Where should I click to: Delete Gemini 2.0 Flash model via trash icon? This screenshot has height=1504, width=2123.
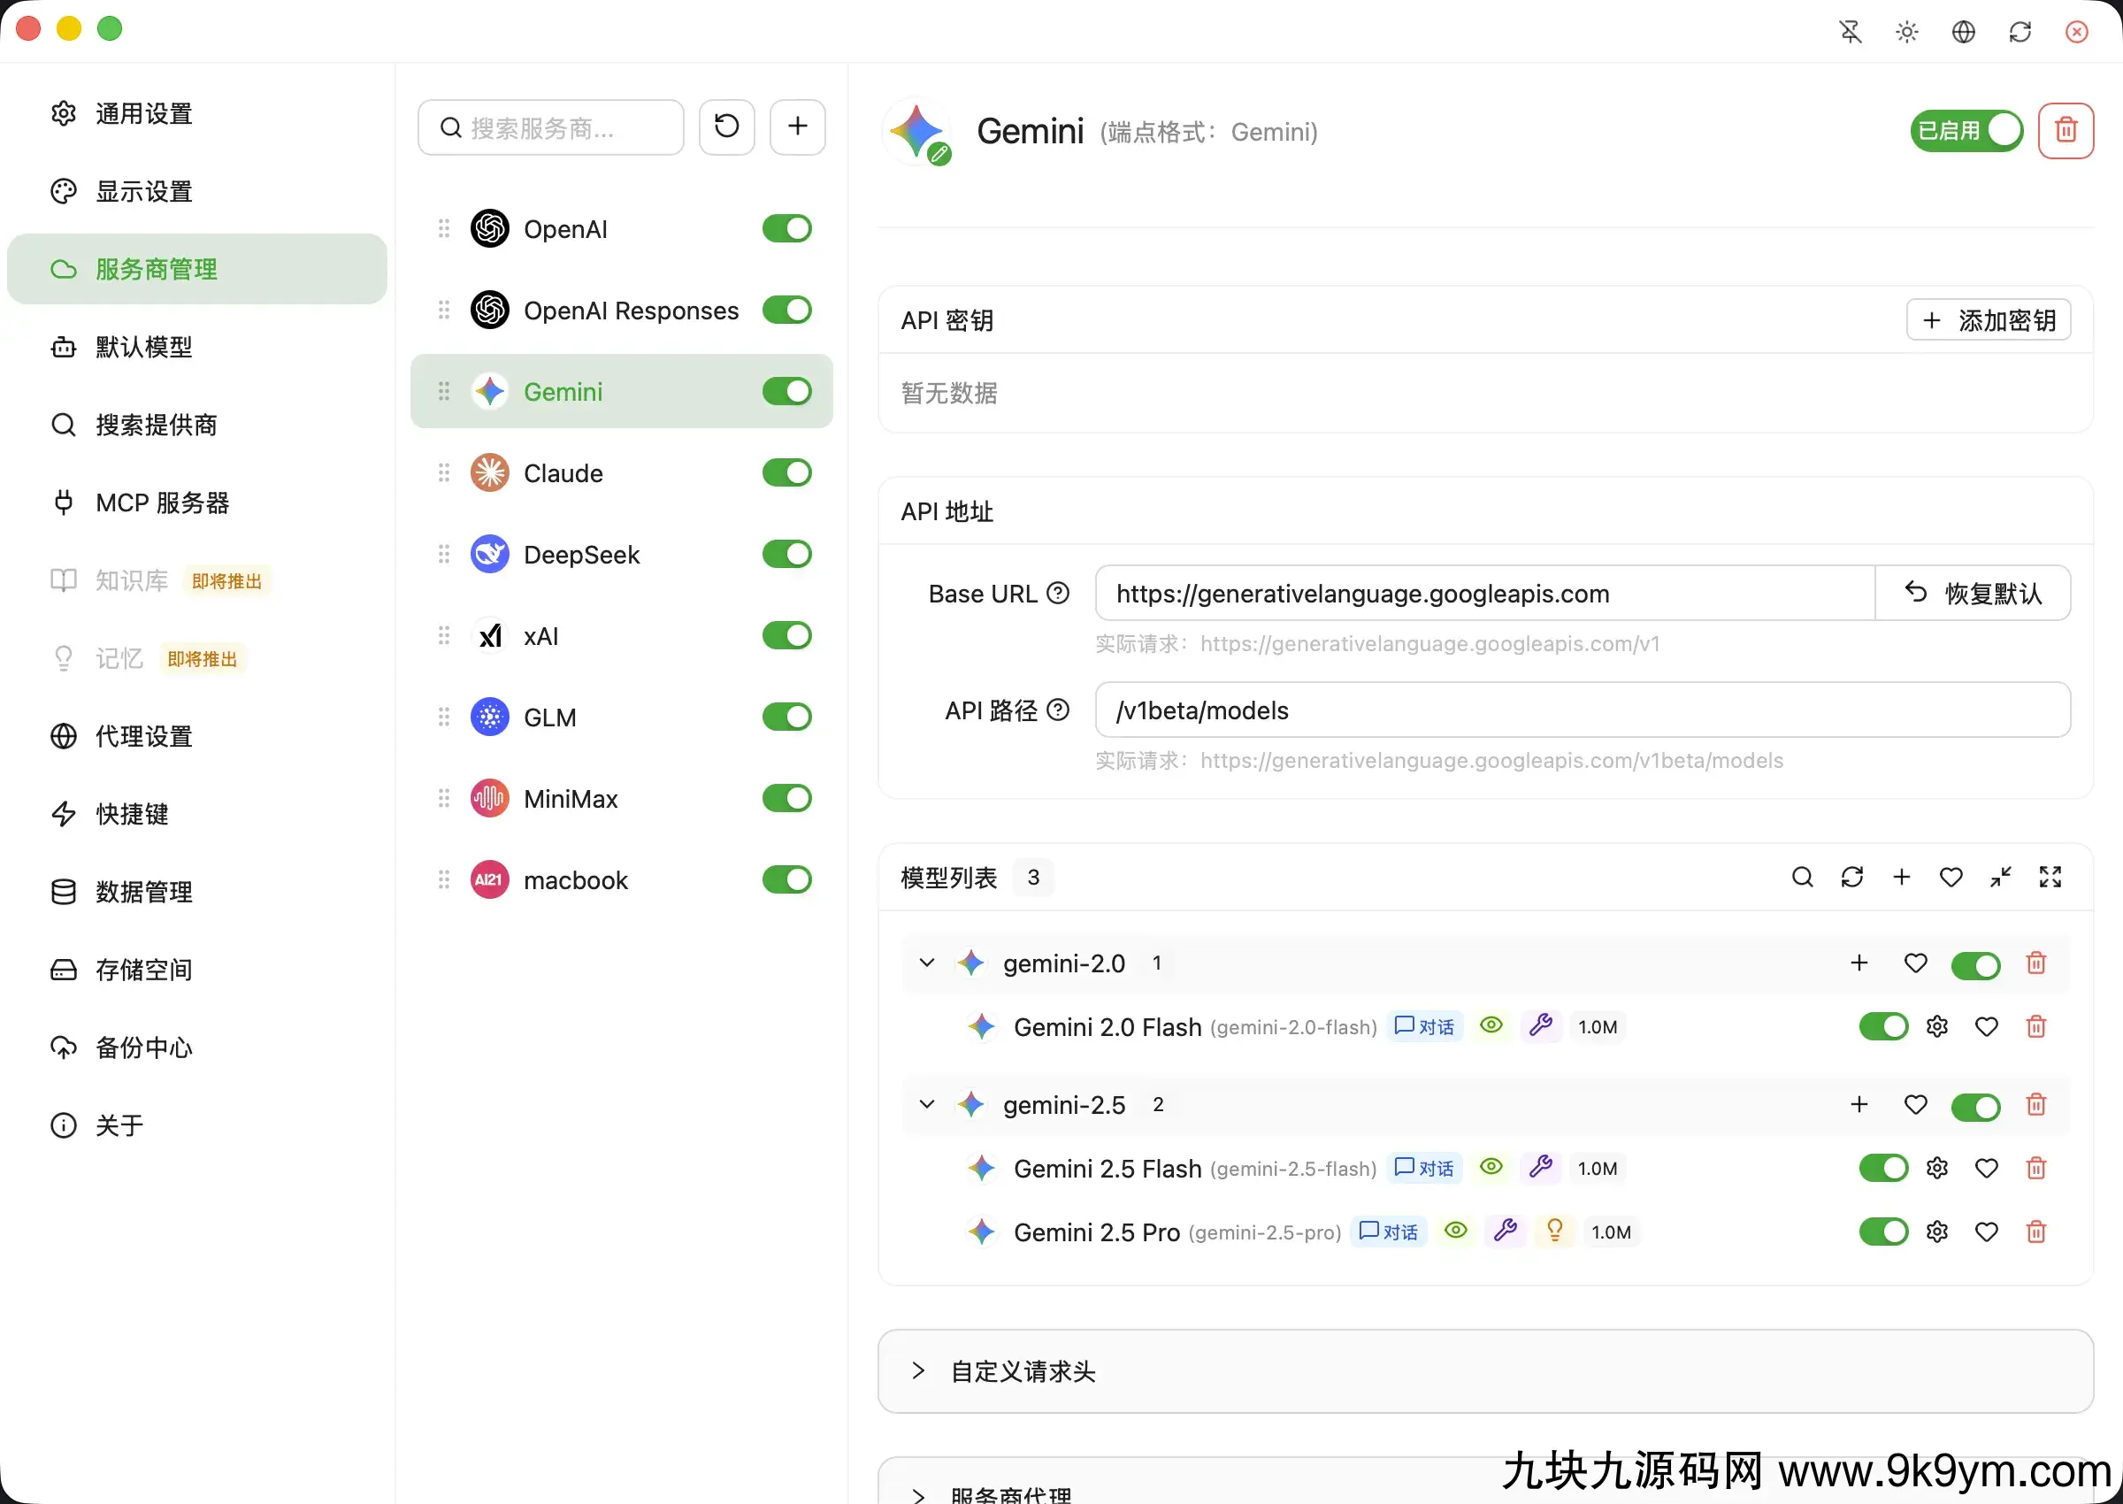[2036, 1026]
